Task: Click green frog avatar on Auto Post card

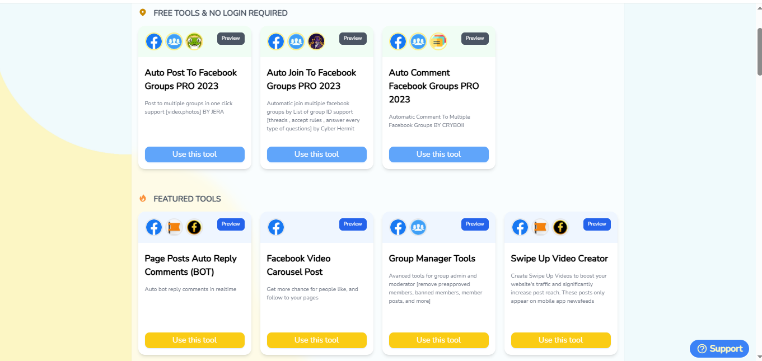Action: coord(194,41)
